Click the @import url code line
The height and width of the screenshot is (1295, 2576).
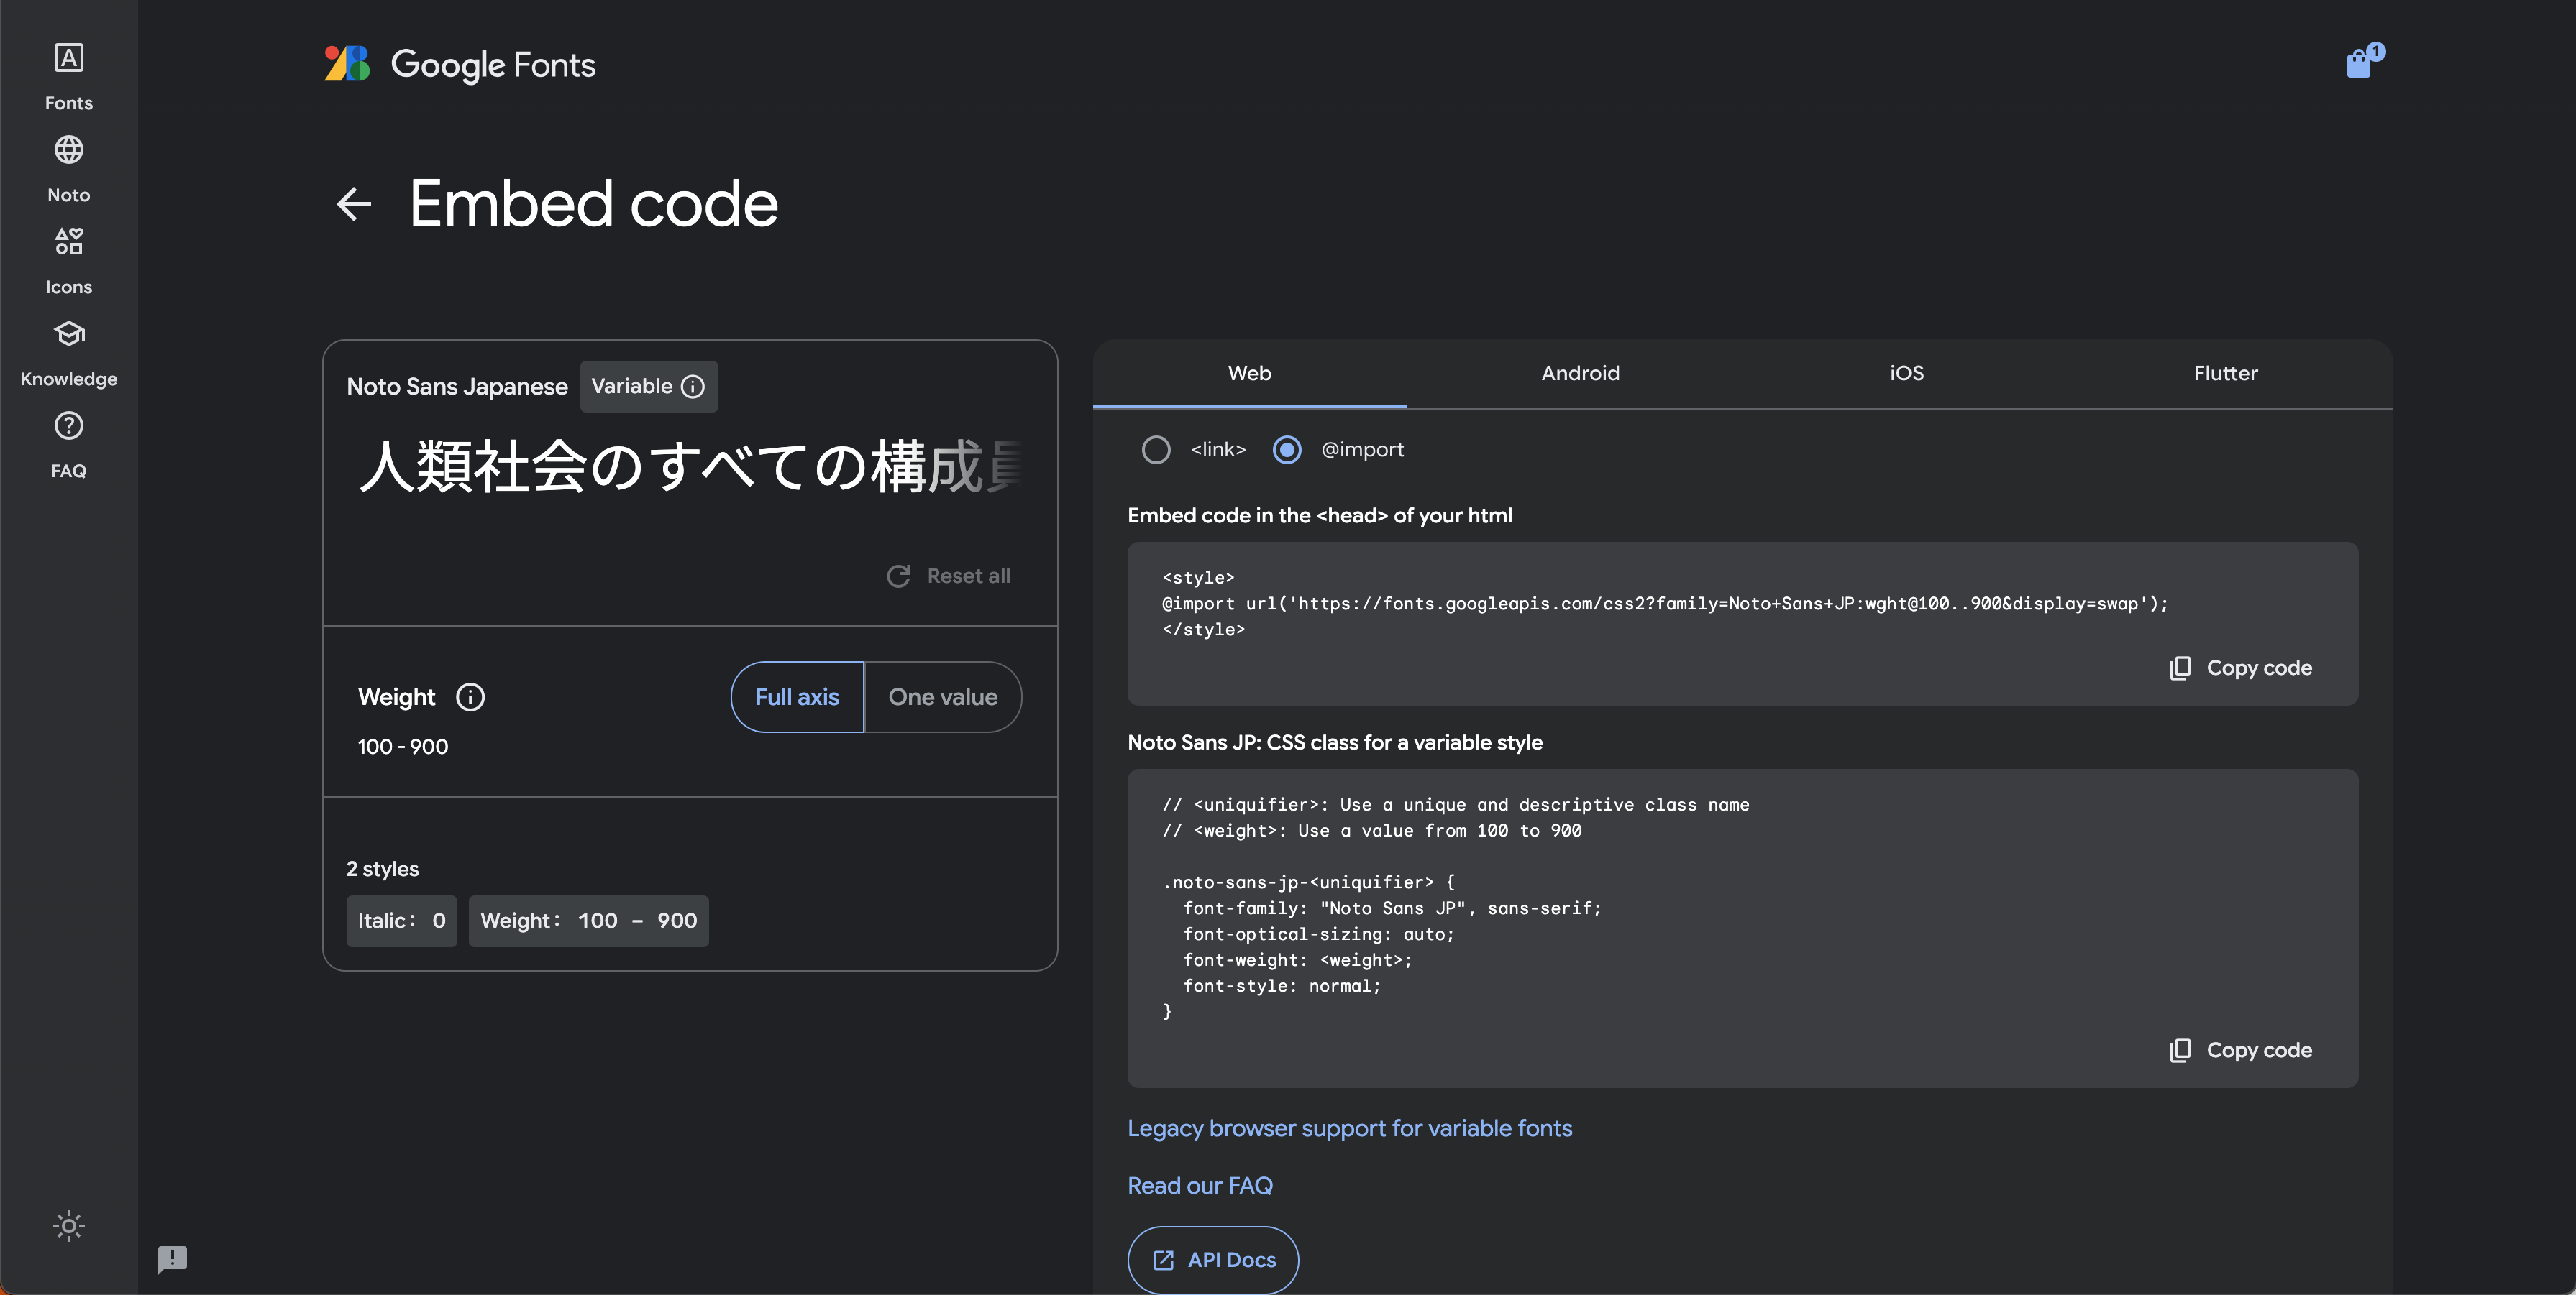1665,604
